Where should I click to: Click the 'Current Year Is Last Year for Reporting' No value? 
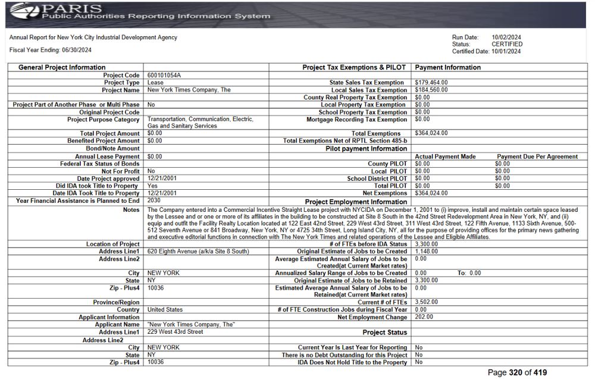coord(418,347)
